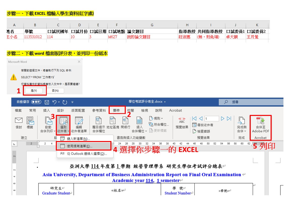
Task: Go to next record arrow
Action: point(223,118)
